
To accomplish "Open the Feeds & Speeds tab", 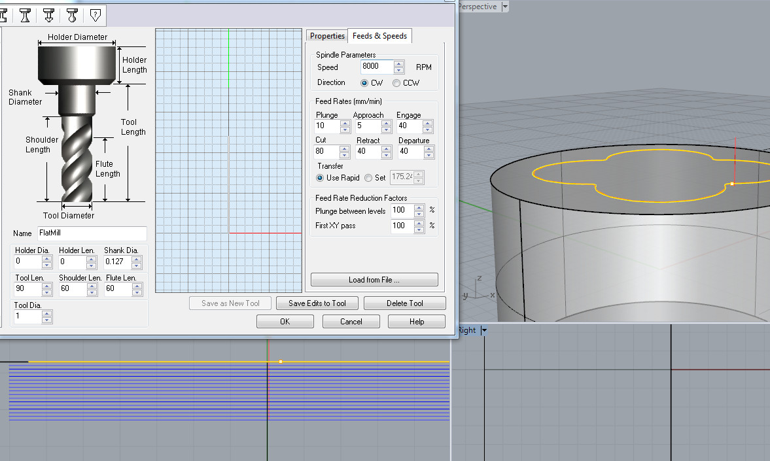I will [x=379, y=36].
